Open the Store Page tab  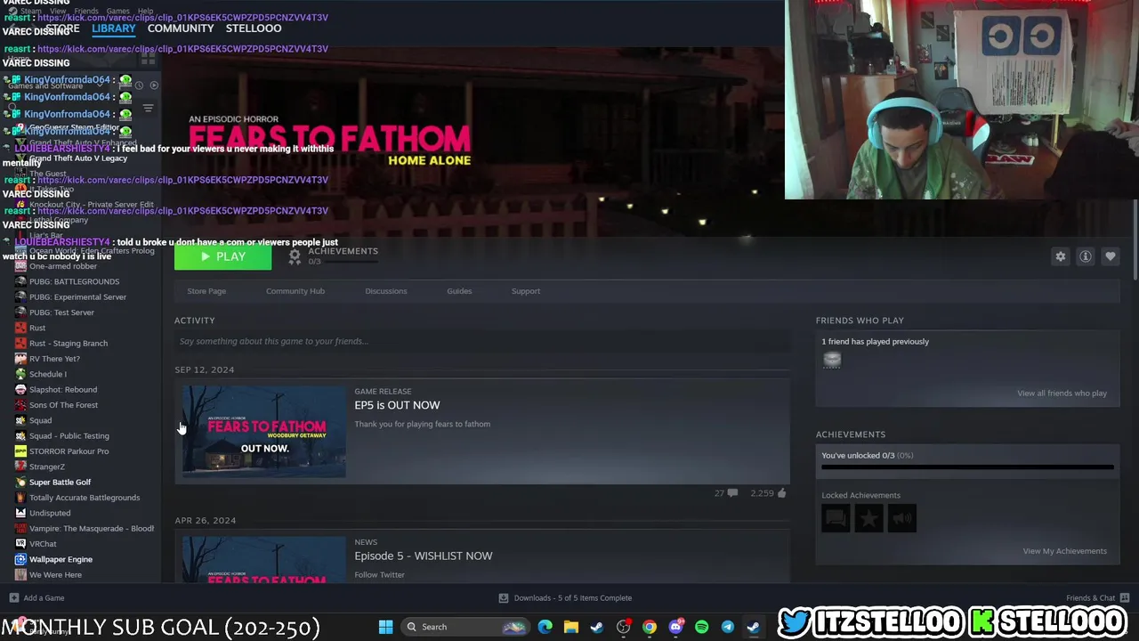[x=206, y=291]
